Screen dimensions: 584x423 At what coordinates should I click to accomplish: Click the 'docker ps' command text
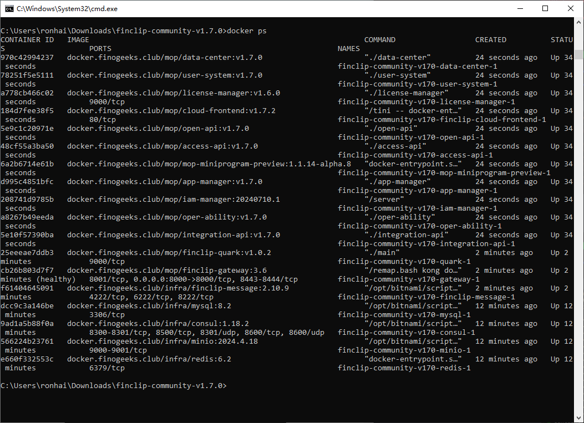[247, 31]
